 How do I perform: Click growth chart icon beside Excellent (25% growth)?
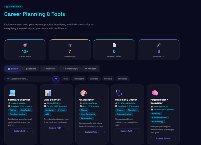(x=9, y=106)
